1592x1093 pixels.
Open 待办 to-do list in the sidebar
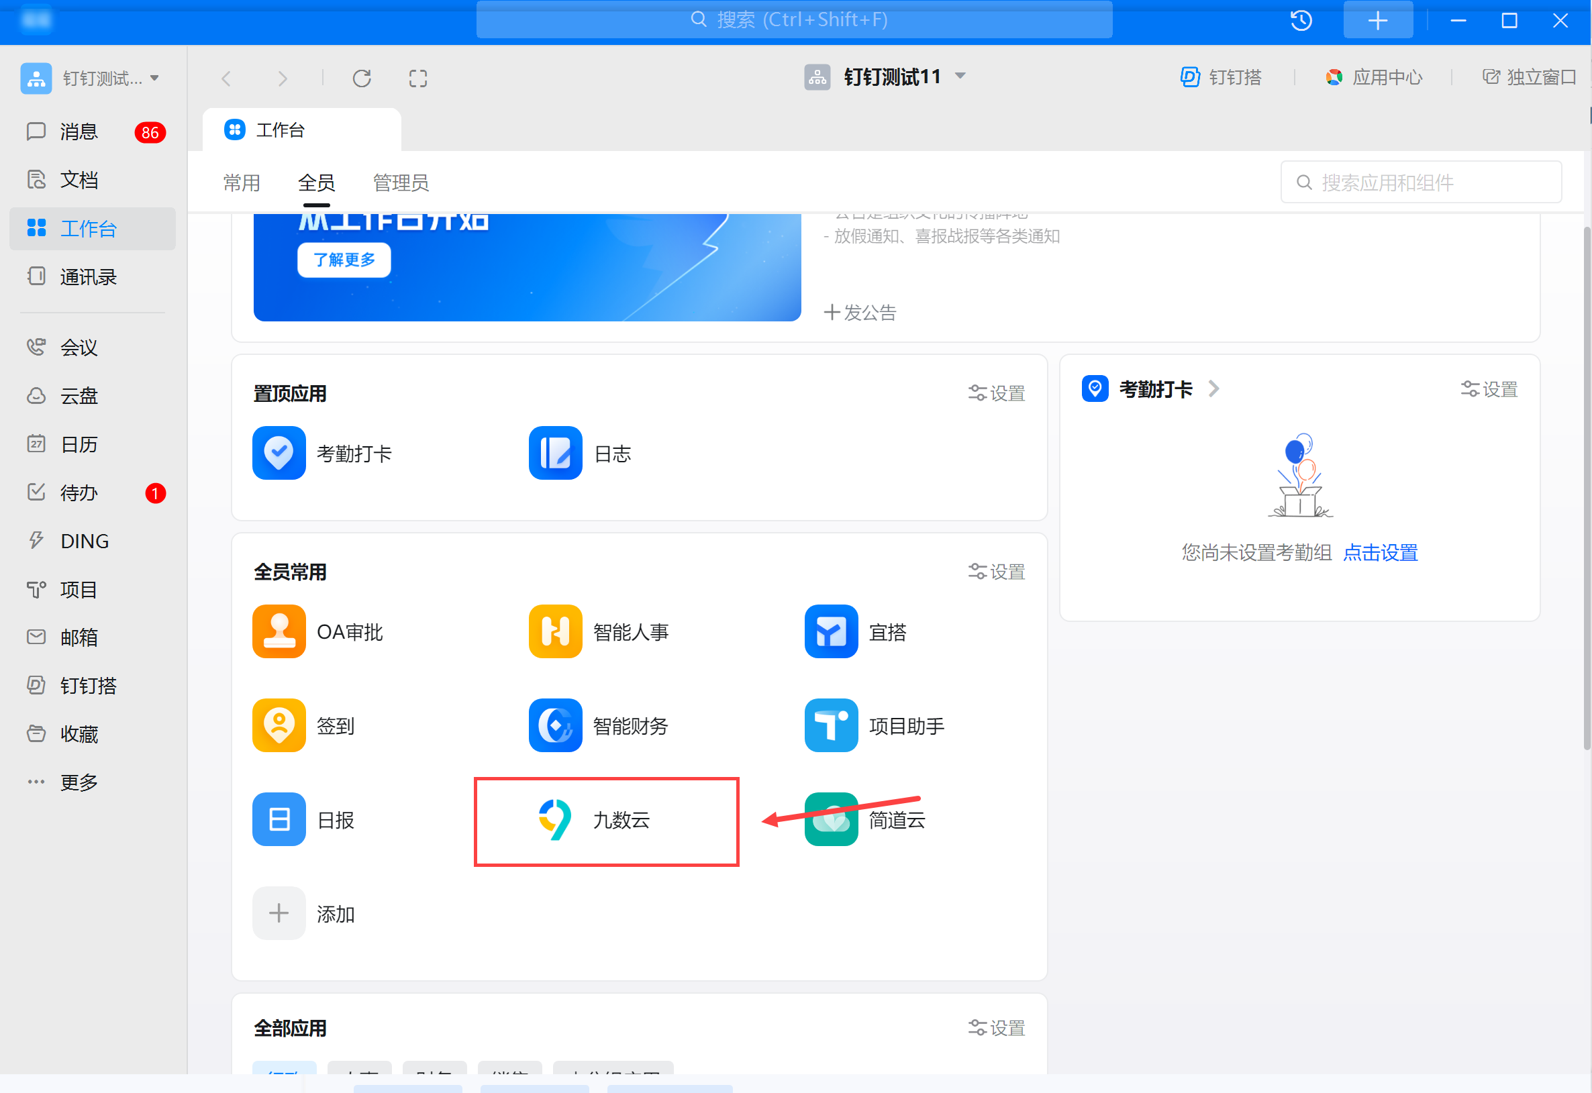click(x=93, y=493)
